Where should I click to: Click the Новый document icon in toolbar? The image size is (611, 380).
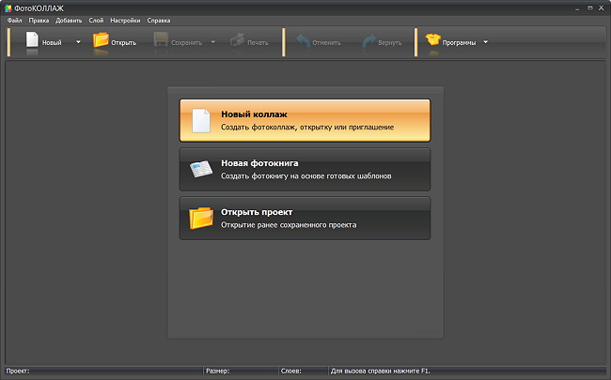pyautogui.click(x=32, y=39)
